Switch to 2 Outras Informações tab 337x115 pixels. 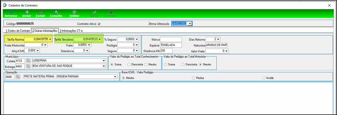tap(45, 31)
